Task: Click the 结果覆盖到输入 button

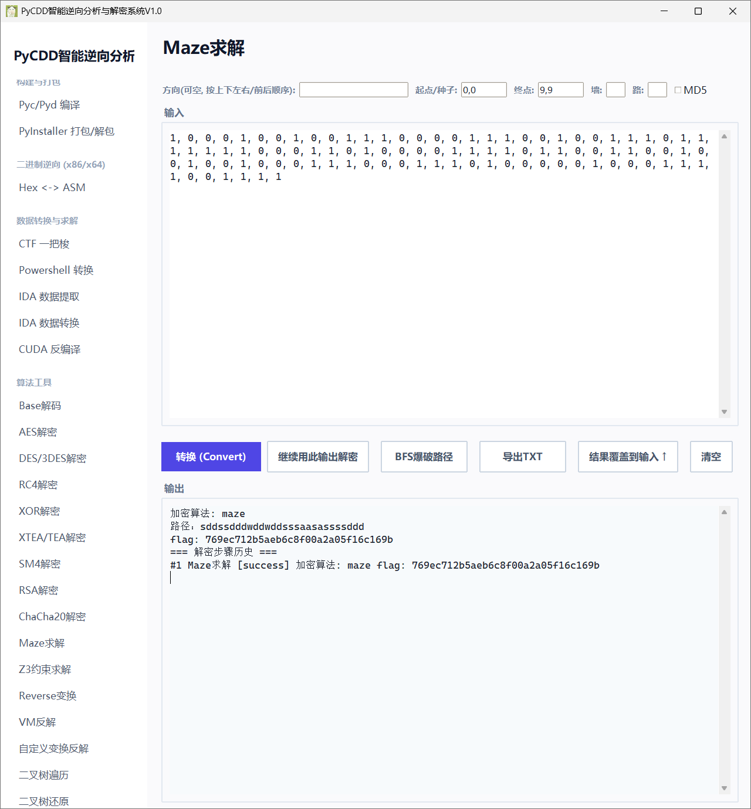Action: pos(628,457)
